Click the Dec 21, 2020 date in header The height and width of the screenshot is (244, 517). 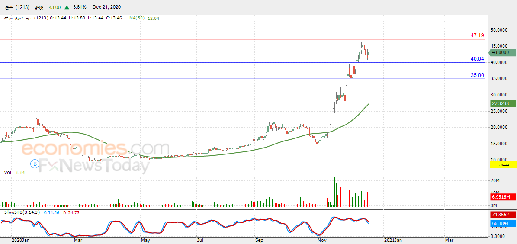pos(106,7)
